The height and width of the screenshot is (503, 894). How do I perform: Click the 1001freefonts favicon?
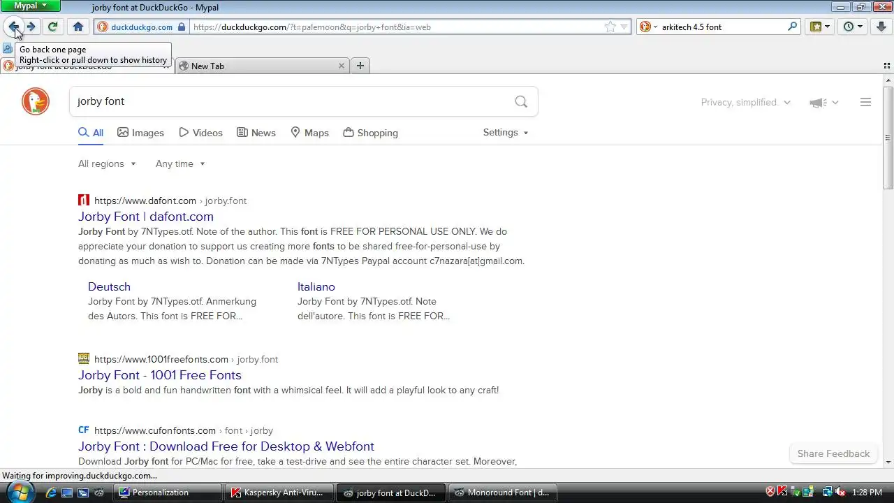click(84, 358)
